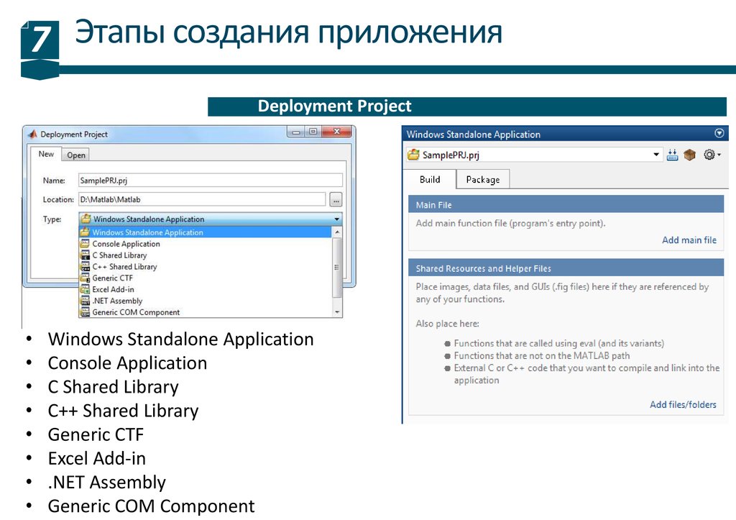Click the Location browse button
Screen dimensions: 736x520
pyautogui.click(x=336, y=200)
